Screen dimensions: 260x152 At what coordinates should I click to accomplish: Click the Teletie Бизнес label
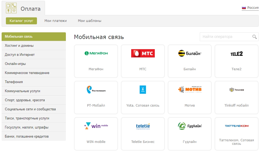[143, 142]
